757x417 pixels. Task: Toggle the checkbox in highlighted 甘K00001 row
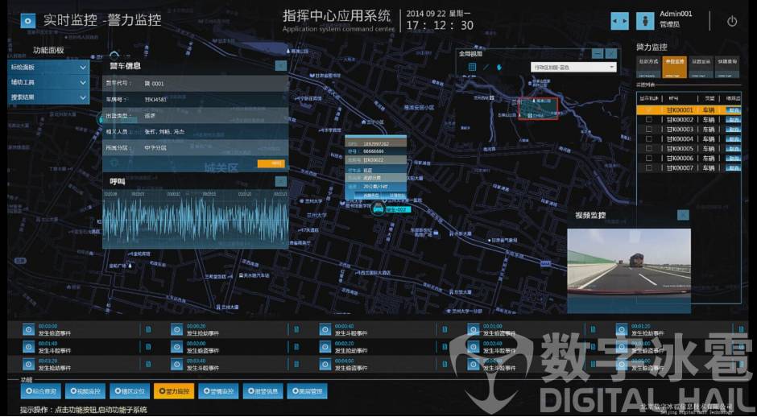tap(648, 110)
